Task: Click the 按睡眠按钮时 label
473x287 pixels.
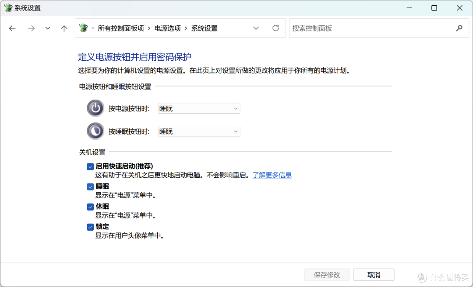Action: pos(129,131)
